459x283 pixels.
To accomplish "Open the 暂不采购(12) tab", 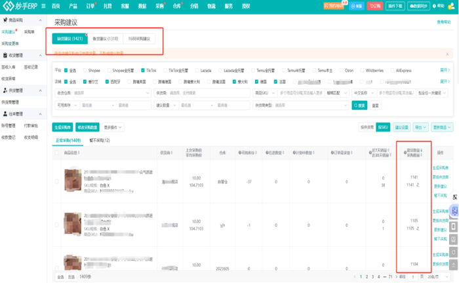I will [100, 140].
